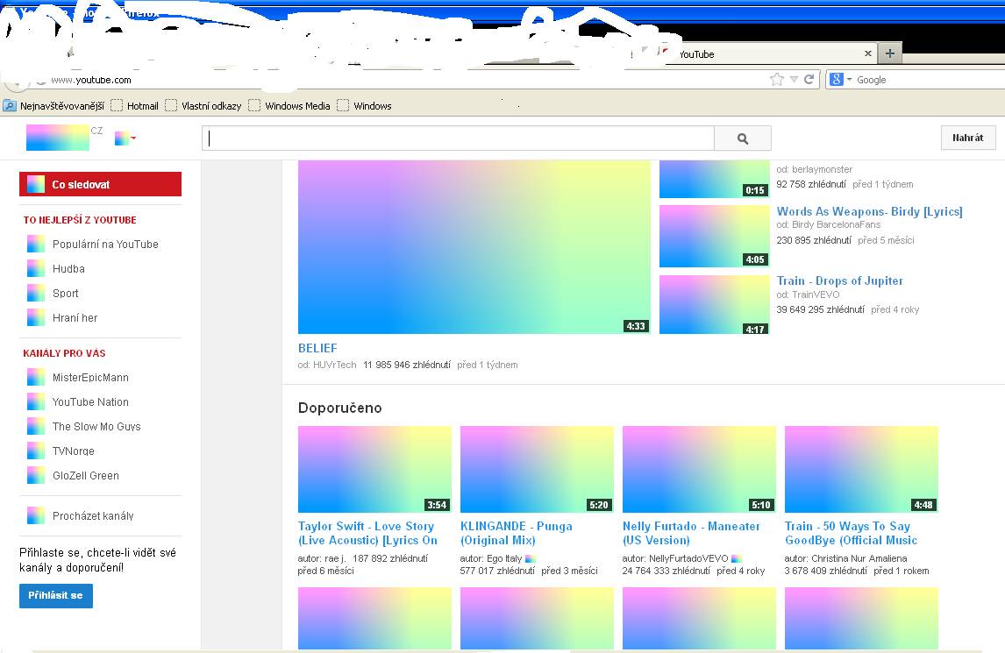1005x653 pixels.
Task: Open Words As Weapons- Birdy [Lyrics]
Action: 869,211
